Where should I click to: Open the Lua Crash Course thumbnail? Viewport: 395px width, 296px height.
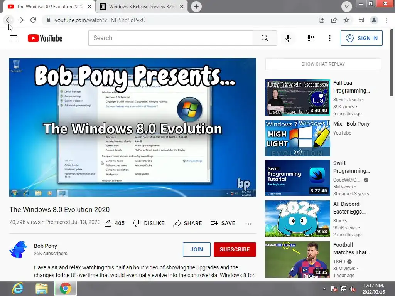[x=297, y=98]
